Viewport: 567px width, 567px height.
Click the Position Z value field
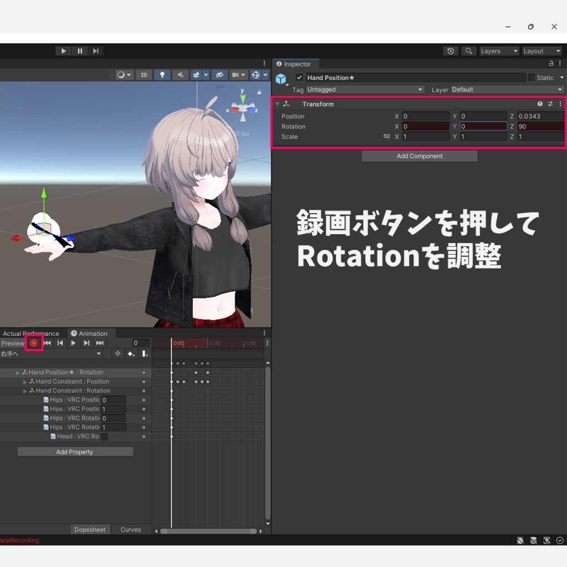540,116
